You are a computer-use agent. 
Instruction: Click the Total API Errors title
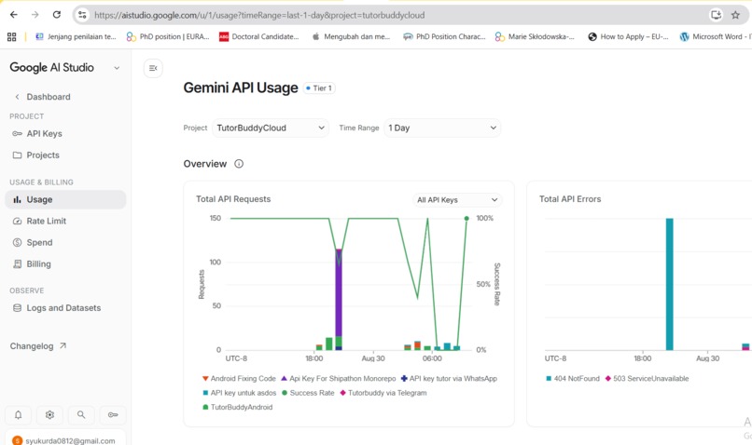pos(570,199)
